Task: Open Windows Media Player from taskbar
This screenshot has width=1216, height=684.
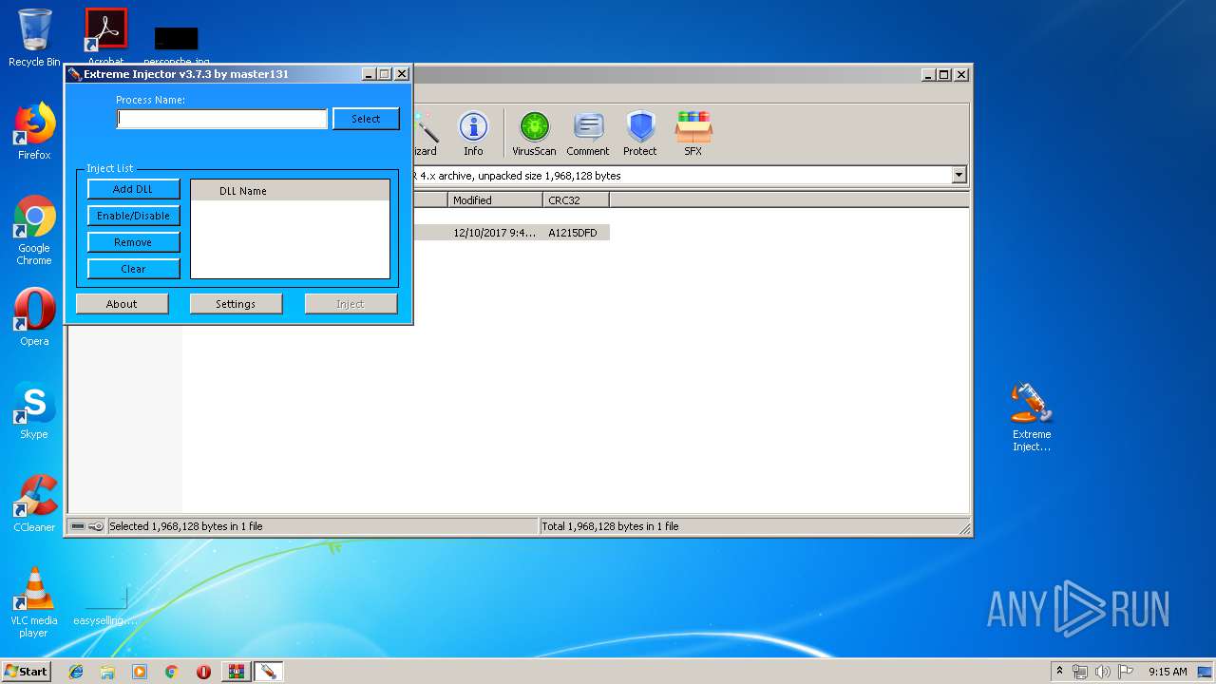Action: (140, 672)
